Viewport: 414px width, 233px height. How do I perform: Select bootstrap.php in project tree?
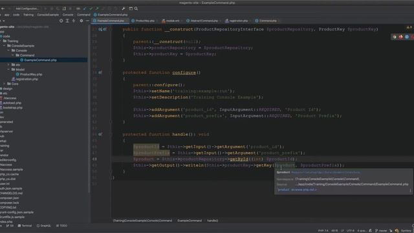tap(12, 107)
